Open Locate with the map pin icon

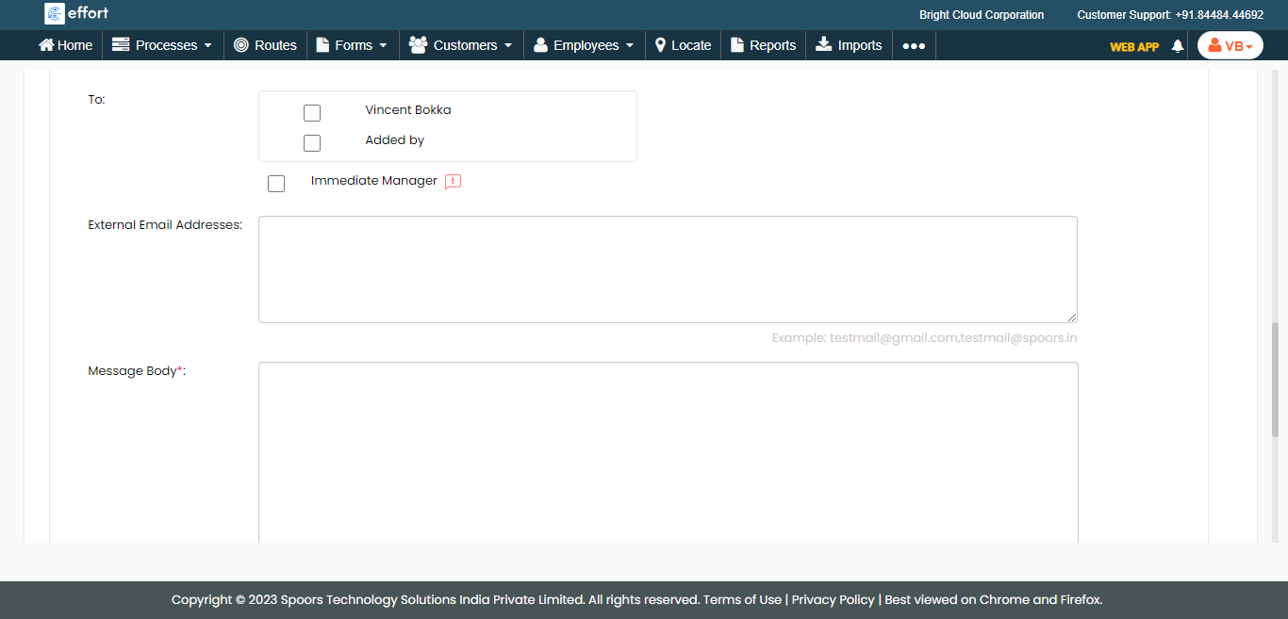[661, 45]
